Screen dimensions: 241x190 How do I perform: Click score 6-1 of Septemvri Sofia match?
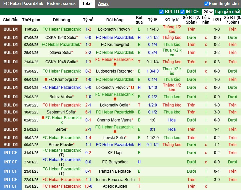[88, 112]
